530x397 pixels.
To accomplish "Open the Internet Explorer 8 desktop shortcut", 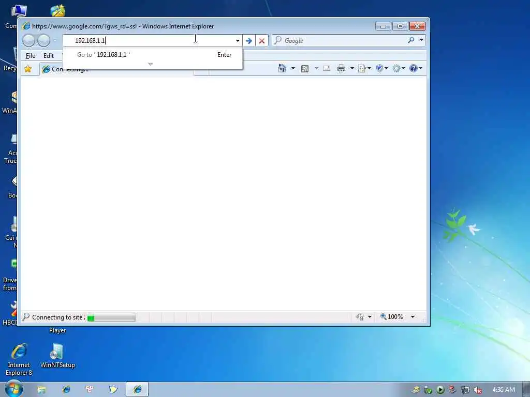I will (19, 360).
